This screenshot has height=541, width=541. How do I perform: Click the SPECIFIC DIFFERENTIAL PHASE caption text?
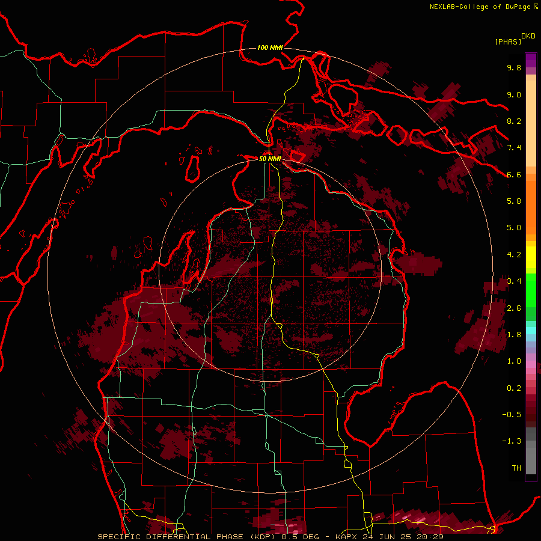(x=171, y=537)
